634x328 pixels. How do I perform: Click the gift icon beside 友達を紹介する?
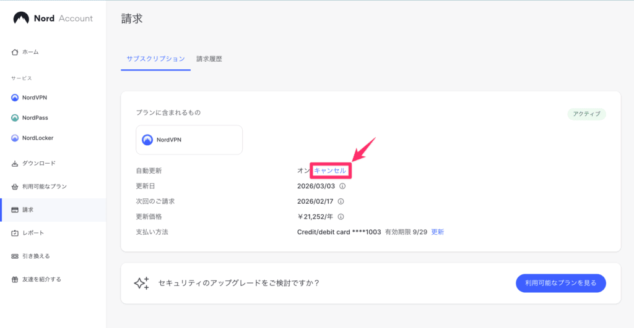[x=15, y=280]
